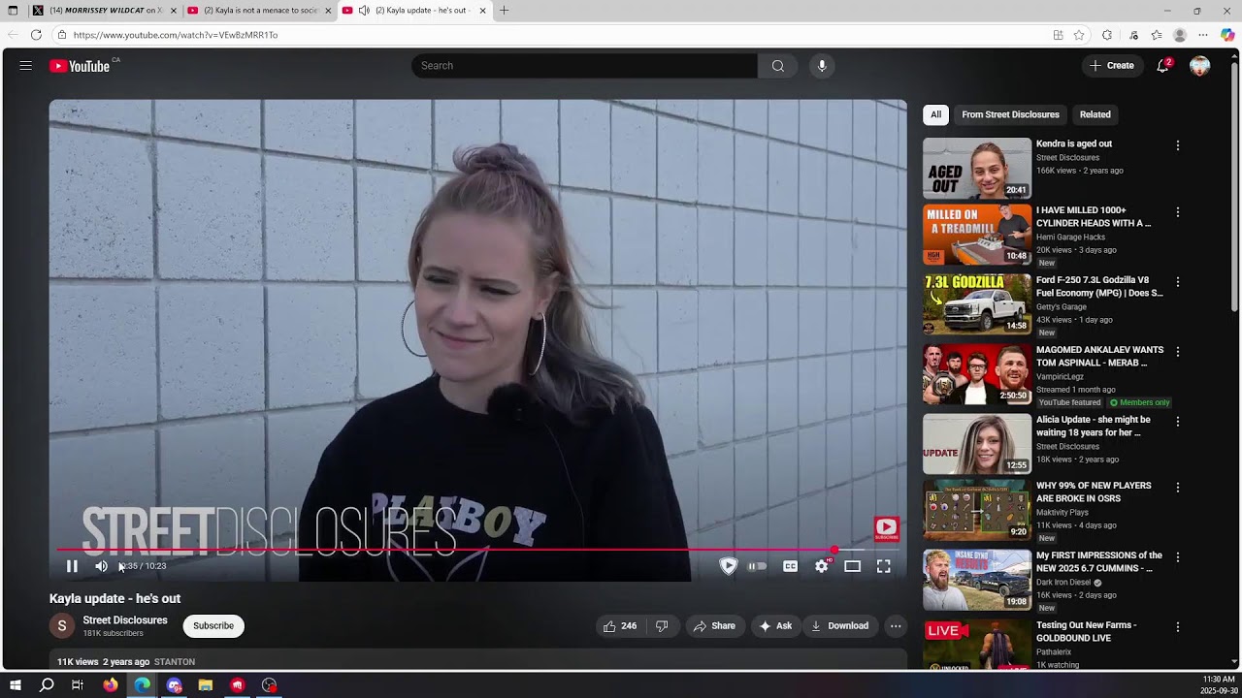Subscribe to Street Disclosures channel
This screenshot has height=698, width=1242.
[213, 626]
